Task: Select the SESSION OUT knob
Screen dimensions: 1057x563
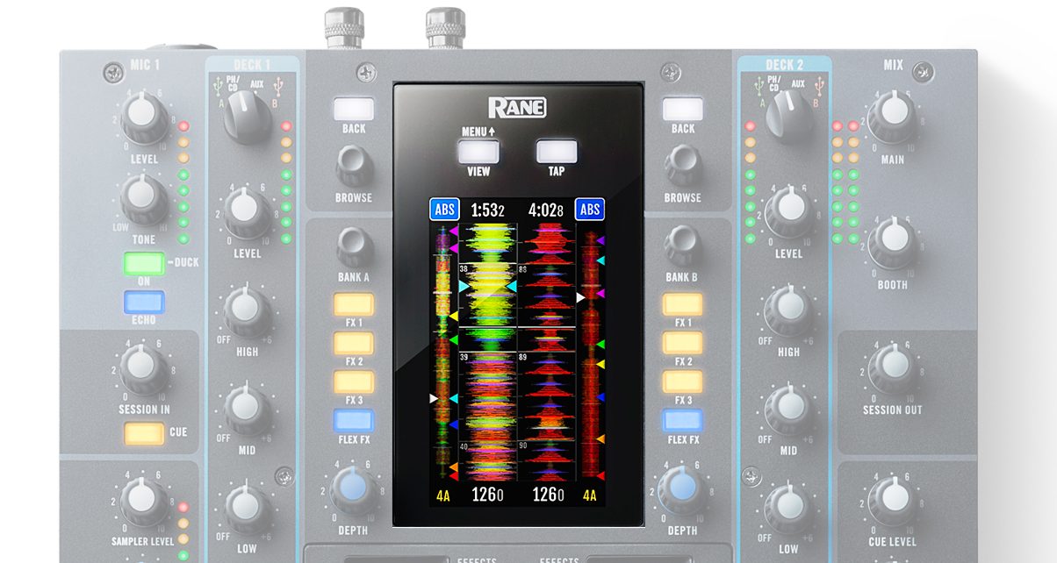Action: tap(892, 367)
